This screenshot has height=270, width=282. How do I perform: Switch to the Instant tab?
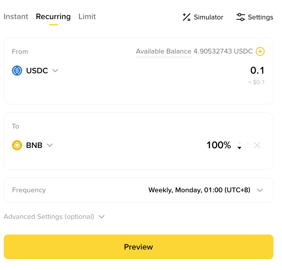click(16, 17)
